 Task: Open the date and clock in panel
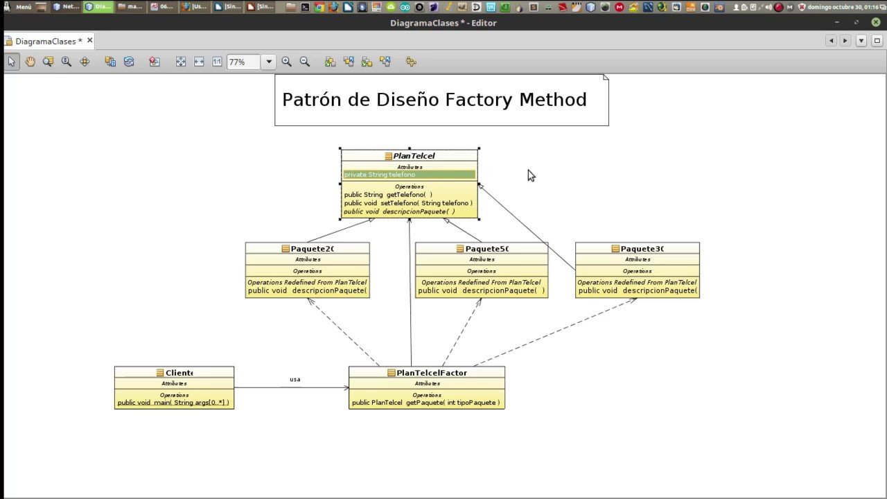point(842,7)
